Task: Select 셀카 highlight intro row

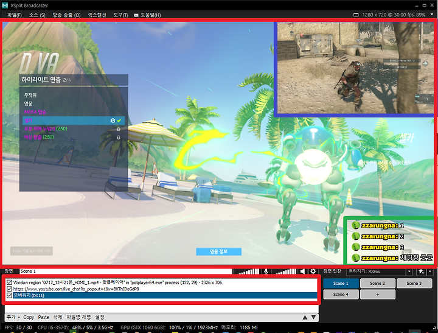Action: click(x=74, y=121)
